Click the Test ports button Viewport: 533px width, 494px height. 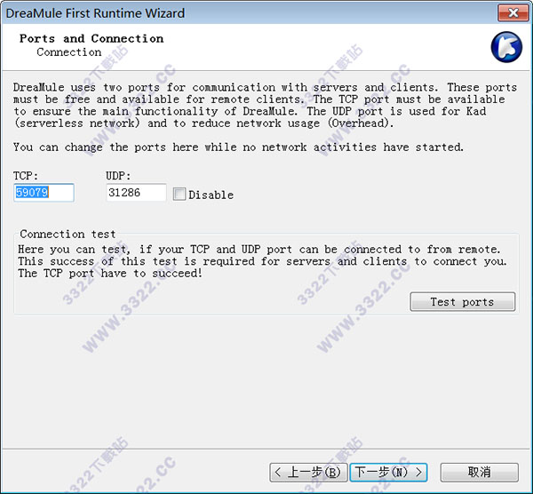pos(462,301)
